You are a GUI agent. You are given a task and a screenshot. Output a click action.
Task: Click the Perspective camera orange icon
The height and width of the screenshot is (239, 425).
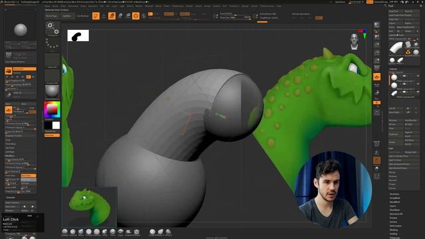click(x=9, y=71)
